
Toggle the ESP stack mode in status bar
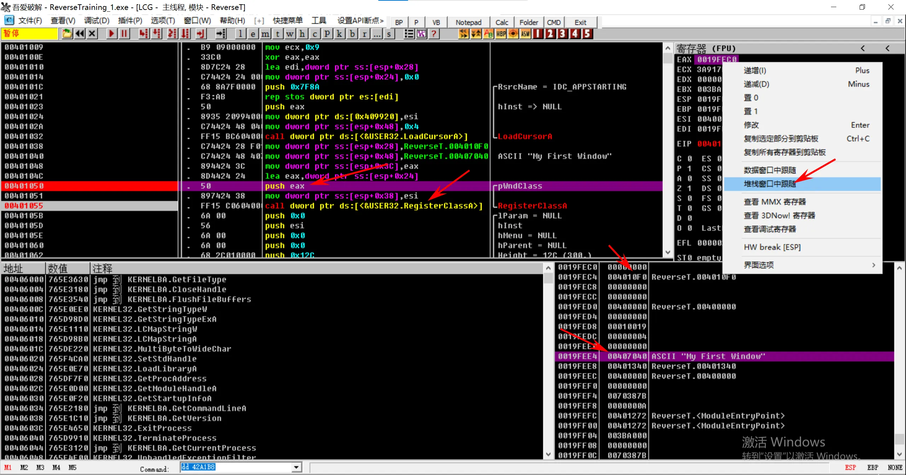[x=850, y=467]
